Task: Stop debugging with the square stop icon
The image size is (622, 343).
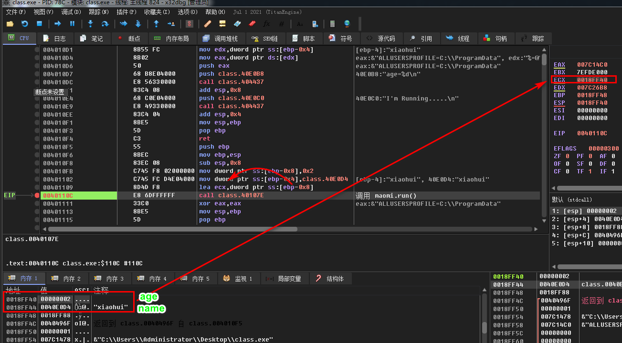Action: pyautogui.click(x=40, y=23)
